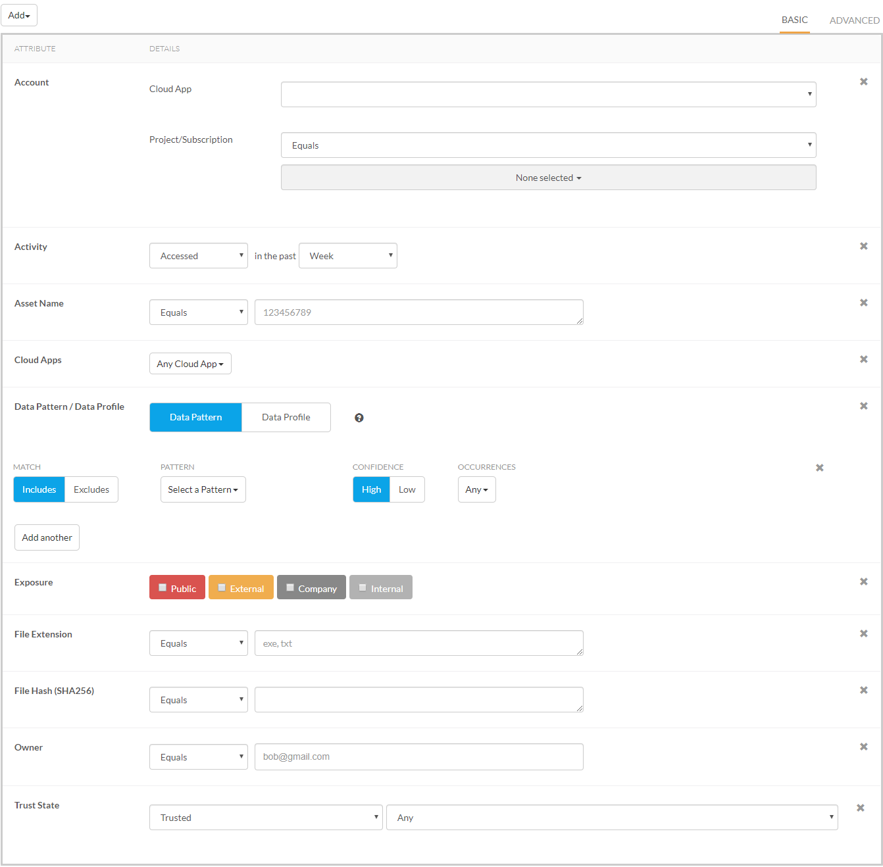Remove the Activity attribute row
The width and height of the screenshot is (883, 867).
(863, 246)
